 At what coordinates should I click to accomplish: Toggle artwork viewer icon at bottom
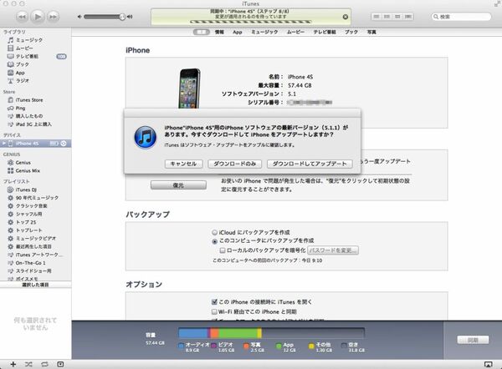[60, 364]
